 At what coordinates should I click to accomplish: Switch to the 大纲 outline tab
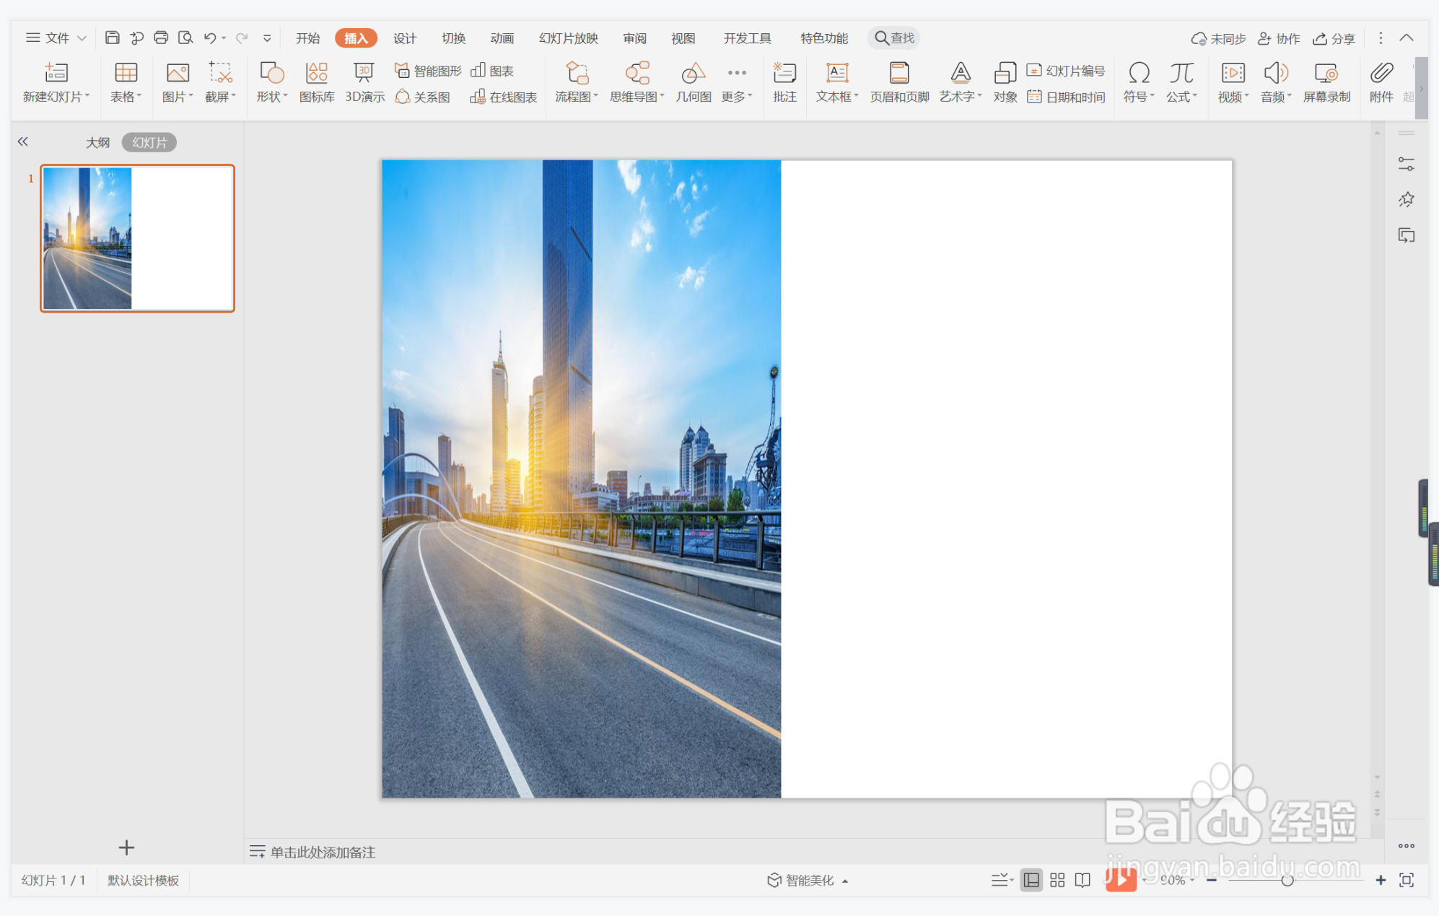pos(97,142)
